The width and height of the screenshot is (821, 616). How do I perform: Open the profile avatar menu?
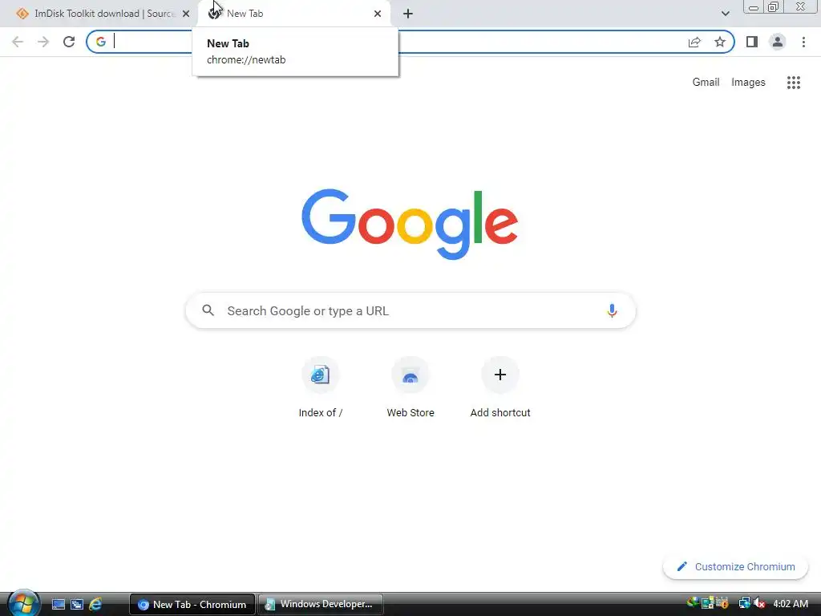778,42
